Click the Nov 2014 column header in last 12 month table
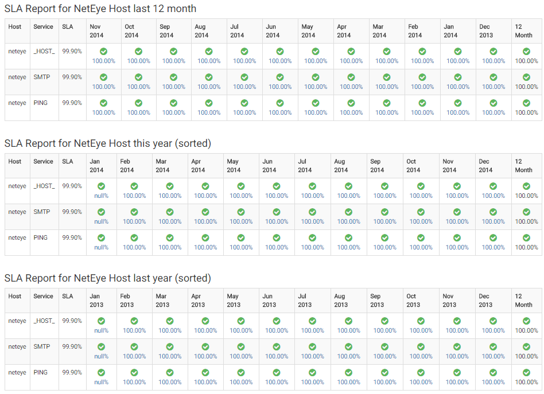This screenshot has height=394, width=544. (104, 31)
